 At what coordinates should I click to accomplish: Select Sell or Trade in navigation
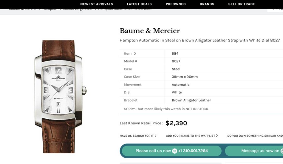click(x=241, y=4)
